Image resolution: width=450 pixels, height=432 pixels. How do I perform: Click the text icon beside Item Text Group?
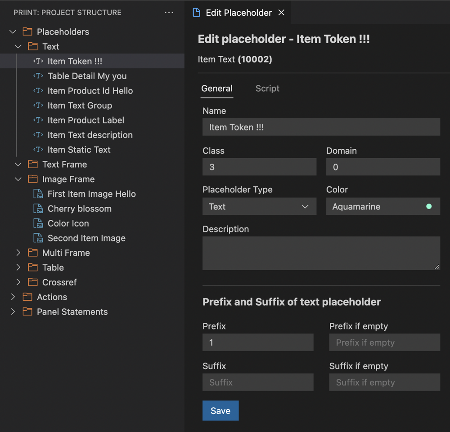click(x=38, y=106)
